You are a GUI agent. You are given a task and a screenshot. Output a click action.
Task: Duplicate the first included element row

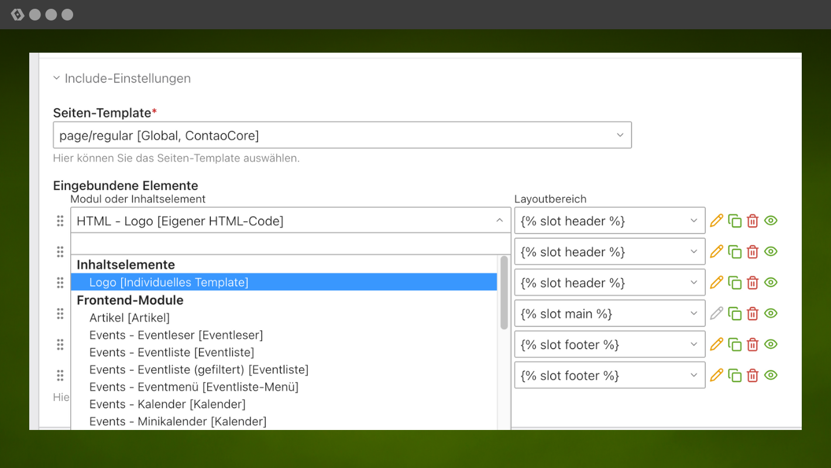[734, 221]
